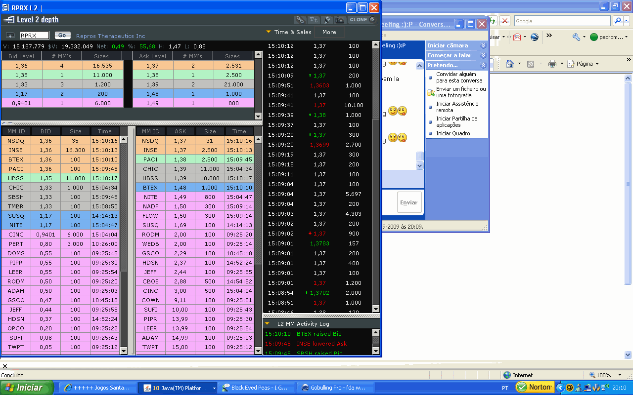
Task: Click the wrench settings icon in Google toolbar
Action: click(576, 37)
